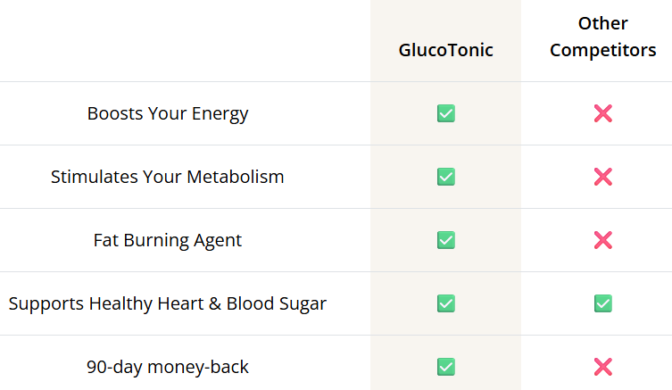Viewport: 672px width, 390px height.
Task: Click GlucoTonic checkmark for 90-day money-back
Action: 446,367
